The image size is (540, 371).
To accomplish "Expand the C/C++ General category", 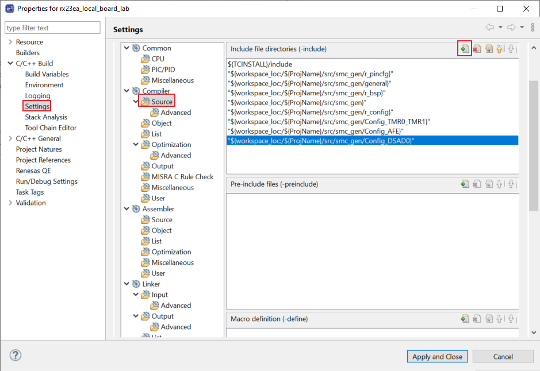I will (10, 138).
